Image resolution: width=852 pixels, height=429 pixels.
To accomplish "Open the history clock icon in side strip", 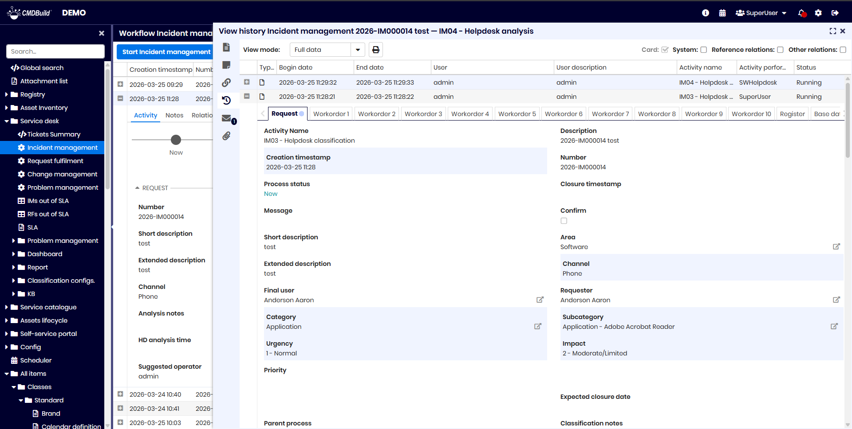I will pyautogui.click(x=226, y=100).
